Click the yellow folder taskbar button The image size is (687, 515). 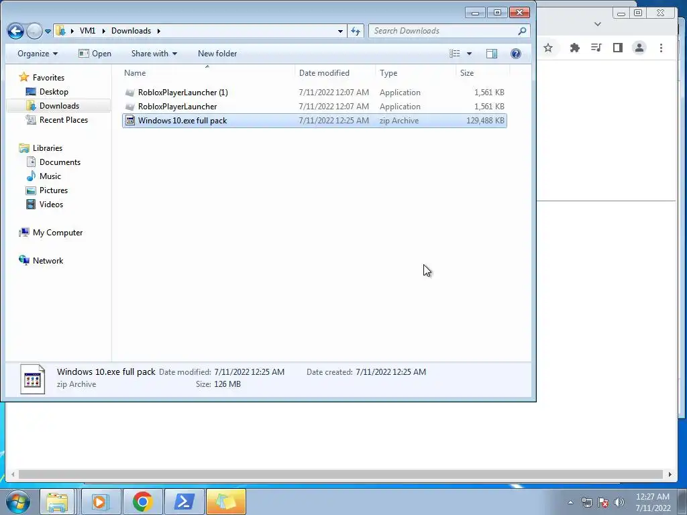(x=225, y=502)
